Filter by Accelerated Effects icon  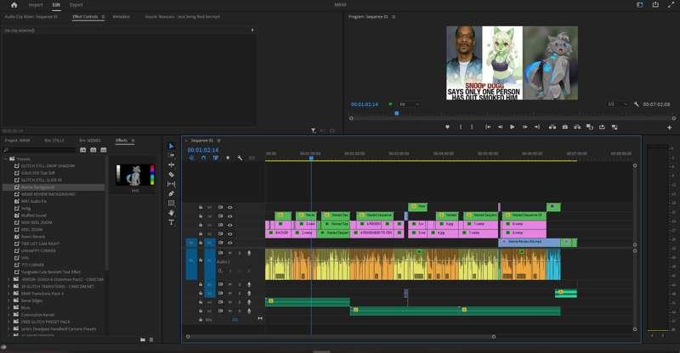82,150
